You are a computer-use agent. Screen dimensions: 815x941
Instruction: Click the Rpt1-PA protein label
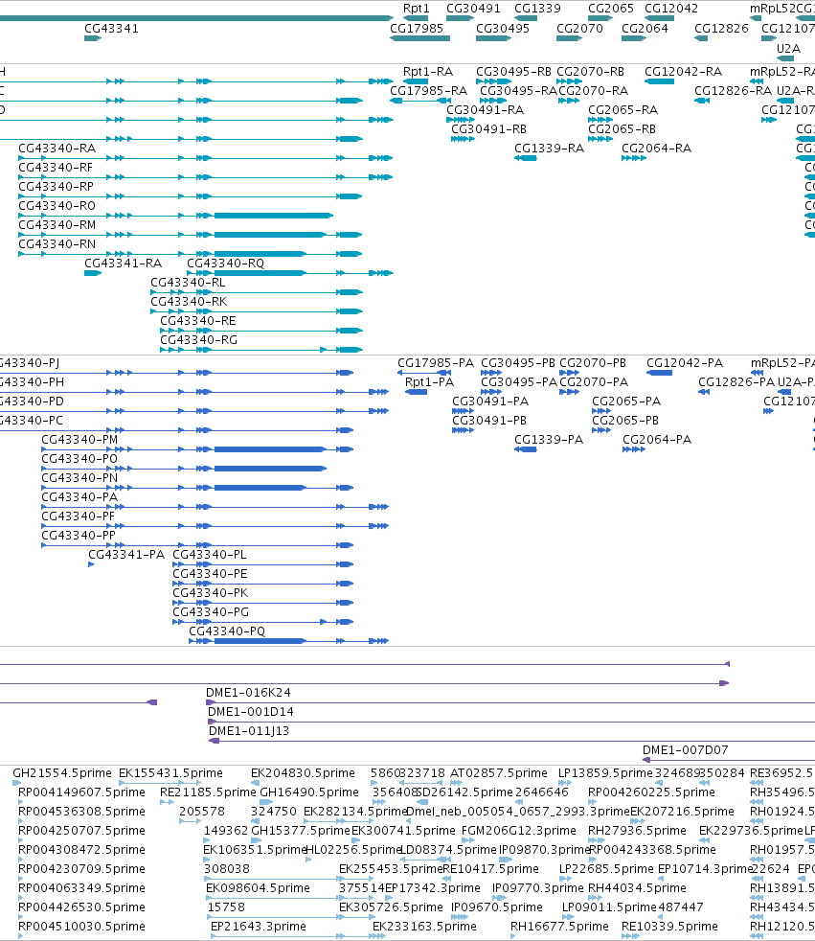(429, 383)
